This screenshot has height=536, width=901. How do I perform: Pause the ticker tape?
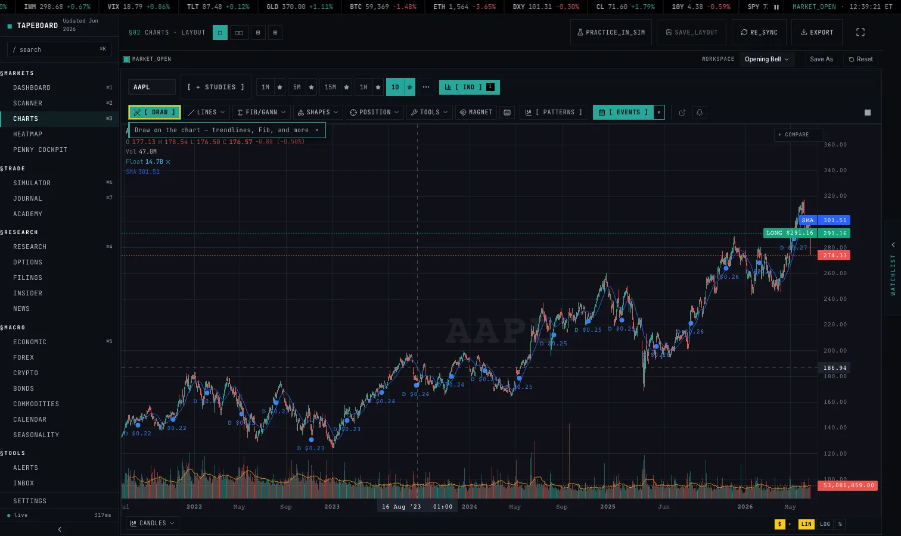click(776, 7)
